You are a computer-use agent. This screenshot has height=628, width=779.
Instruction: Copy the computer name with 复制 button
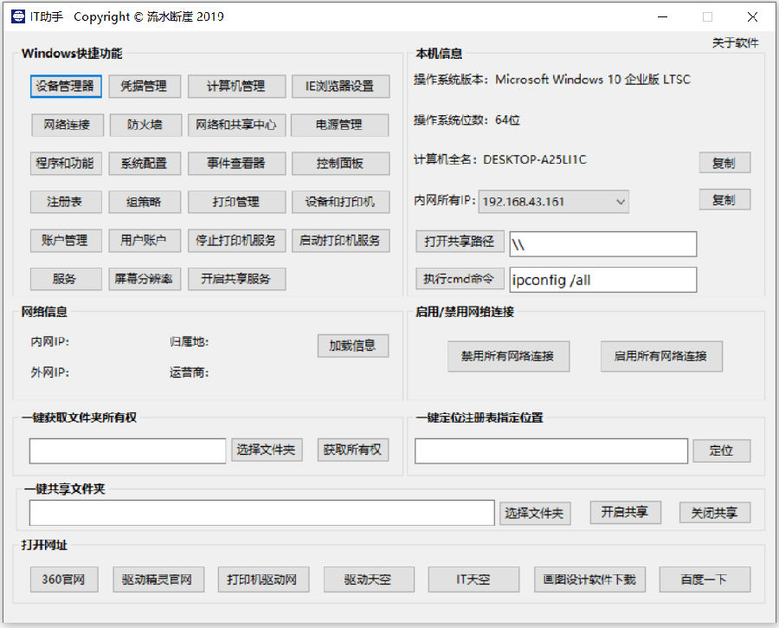tap(724, 163)
